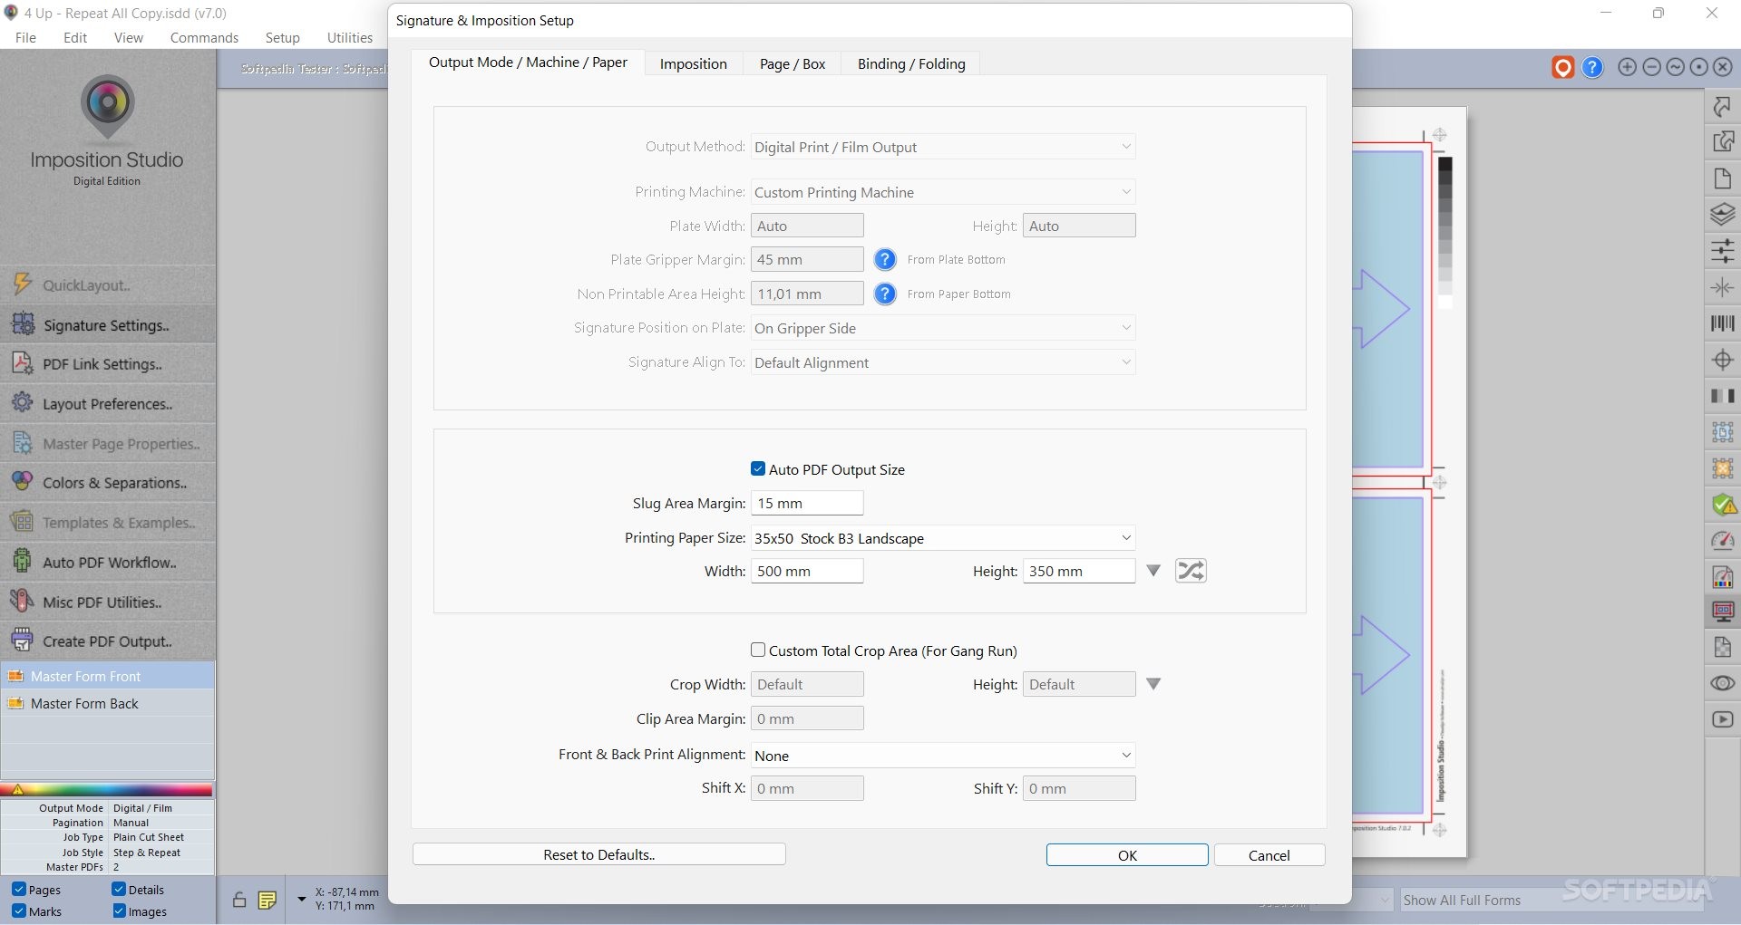Uncheck Auto PDF Output Size checkbox
The width and height of the screenshot is (1741, 925).
pos(758,468)
